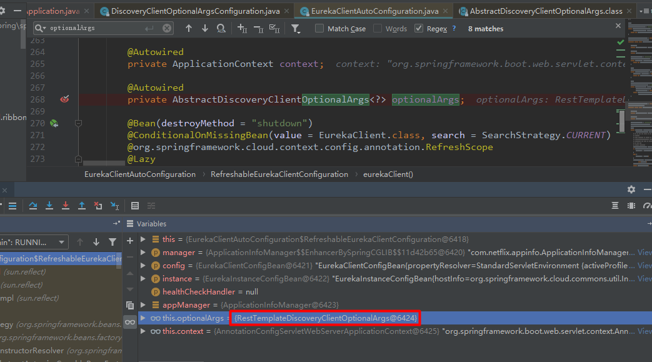Click RefreshableEurekaClientConfiguration in breadcrumb
Viewport: 652px width, 362px height.
point(279,174)
